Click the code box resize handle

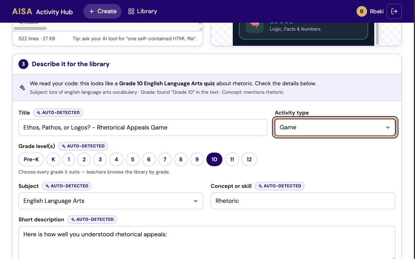tap(200, 29)
